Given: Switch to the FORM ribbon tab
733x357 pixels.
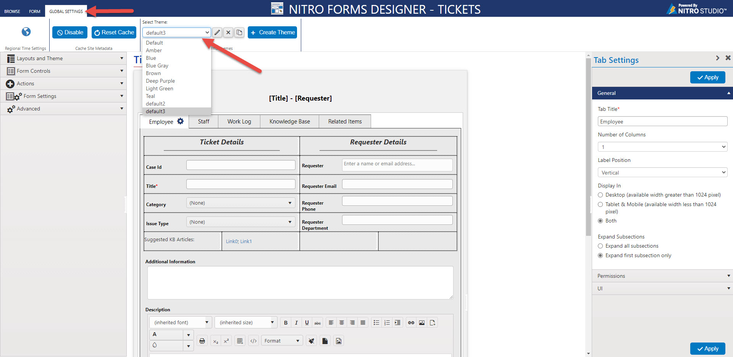Looking at the screenshot, I should pos(35,11).
